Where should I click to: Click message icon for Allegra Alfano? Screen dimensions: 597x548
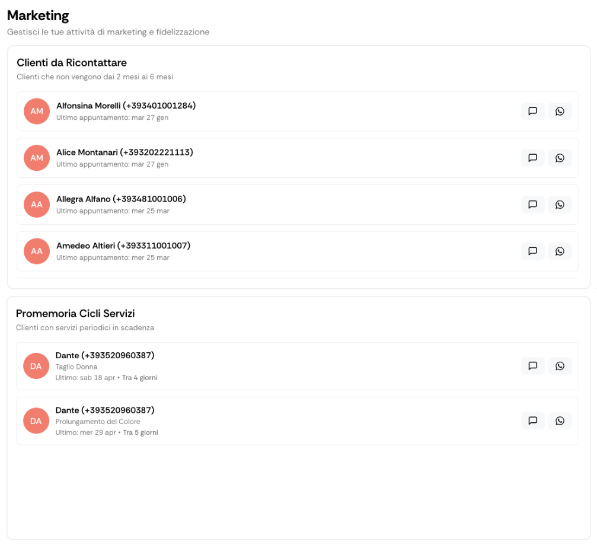(x=532, y=205)
